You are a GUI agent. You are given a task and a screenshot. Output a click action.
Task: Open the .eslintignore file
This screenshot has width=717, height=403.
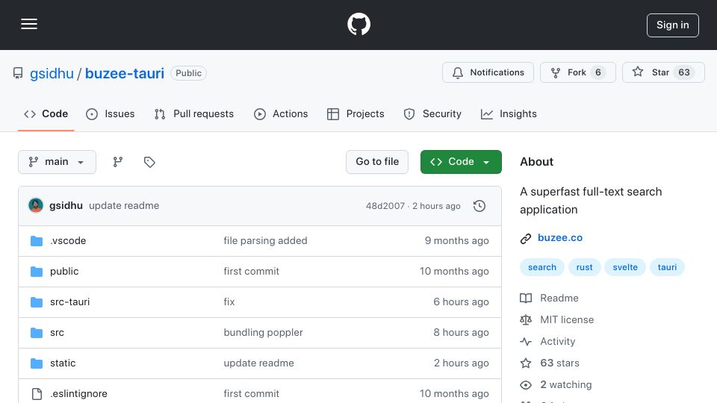coord(78,394)
